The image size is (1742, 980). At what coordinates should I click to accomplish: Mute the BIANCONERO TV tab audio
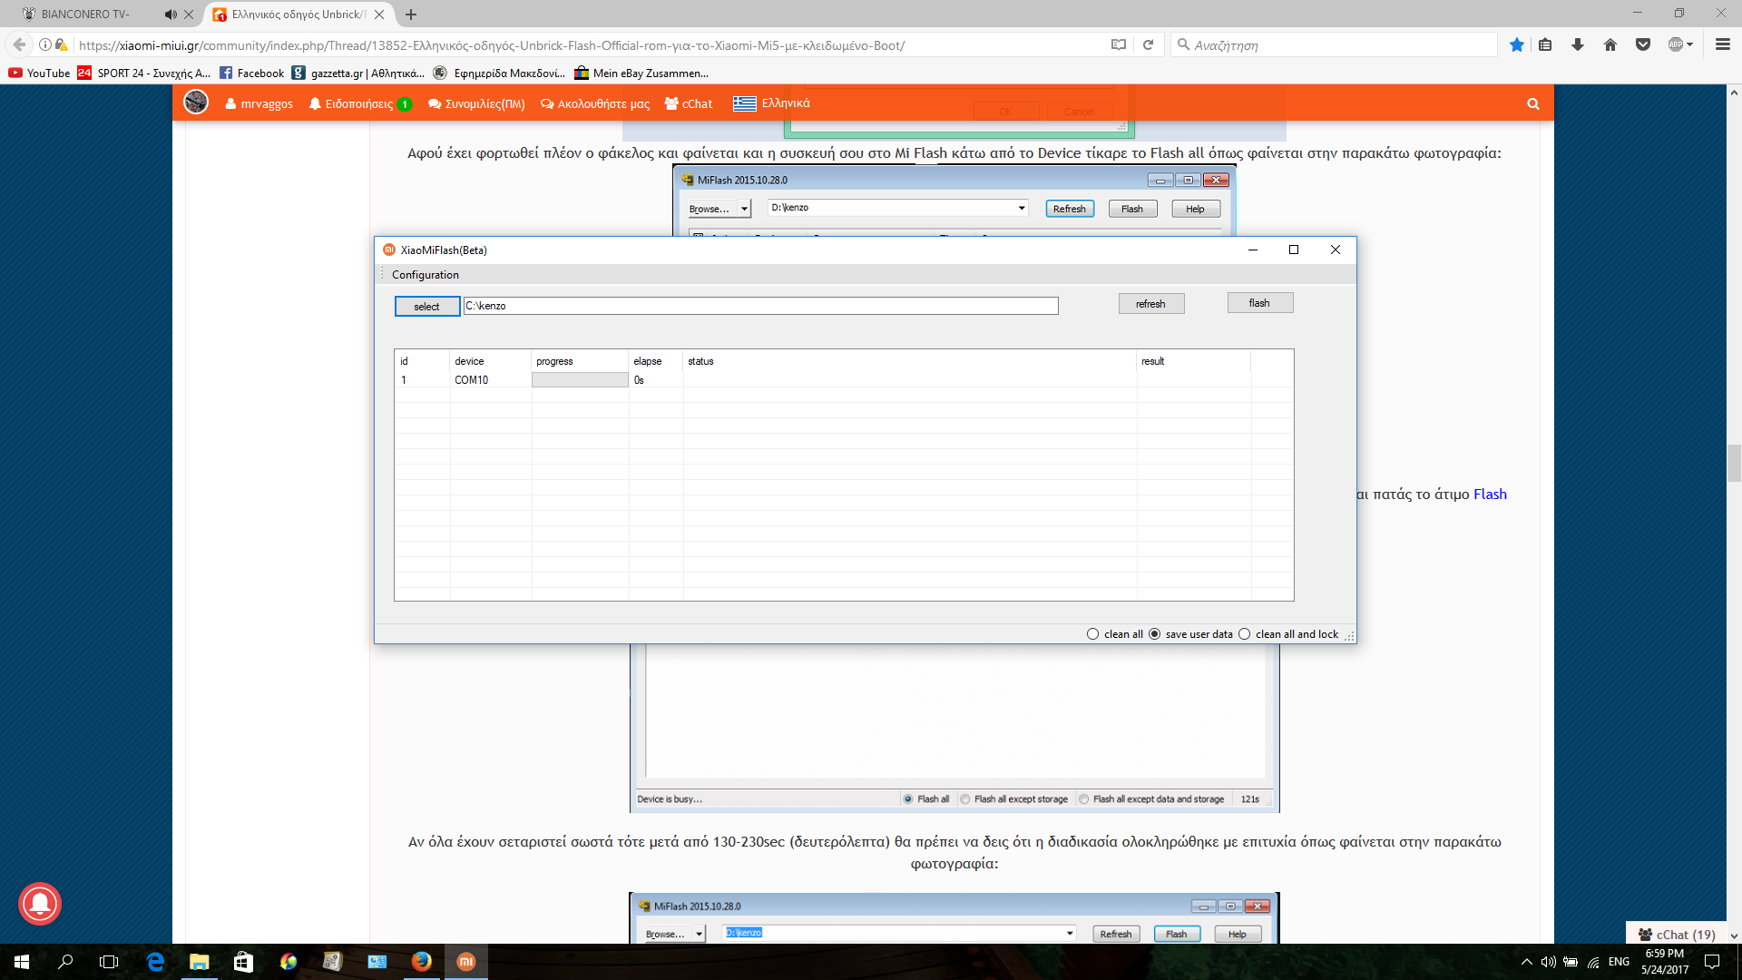(170, 15)
